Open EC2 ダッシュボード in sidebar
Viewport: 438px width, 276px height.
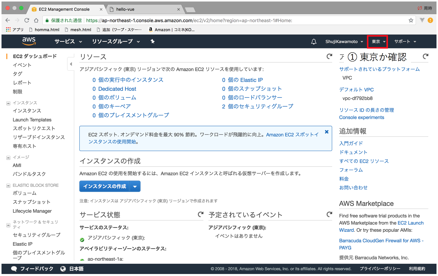click(x=35, y=56)
